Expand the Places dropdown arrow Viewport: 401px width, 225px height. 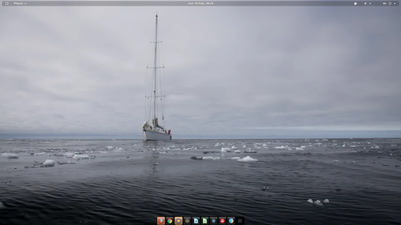25,4
